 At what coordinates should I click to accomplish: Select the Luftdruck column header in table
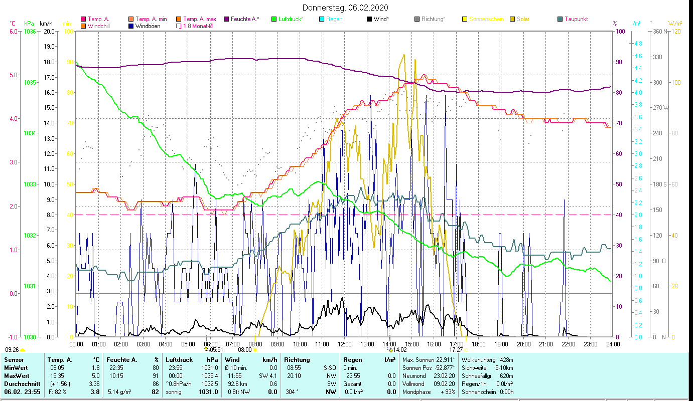point(179,359)
